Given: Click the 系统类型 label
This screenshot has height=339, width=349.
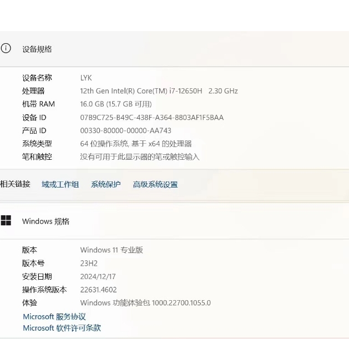Looking at the screenshot, I should [37, 144].
